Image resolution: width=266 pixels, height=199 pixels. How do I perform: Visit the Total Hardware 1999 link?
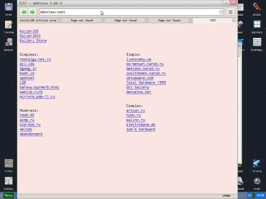click(x=146, y=83)
